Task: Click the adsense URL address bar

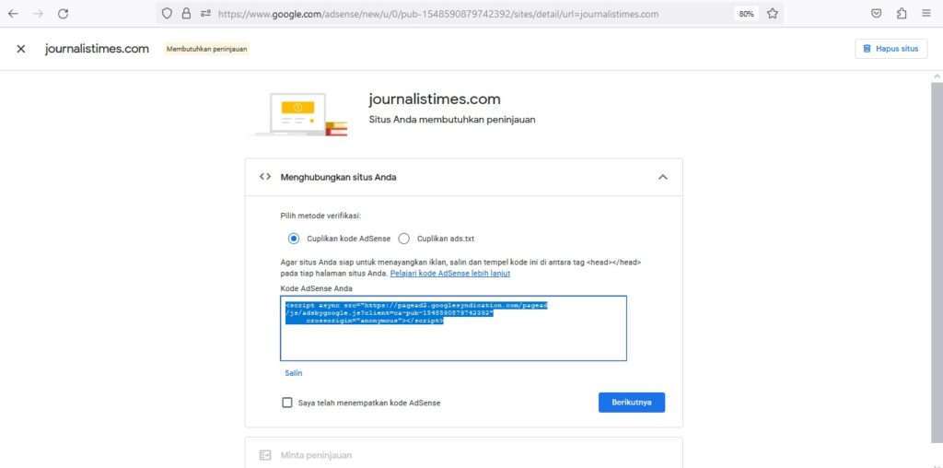Action: click(x=438, y=13)
